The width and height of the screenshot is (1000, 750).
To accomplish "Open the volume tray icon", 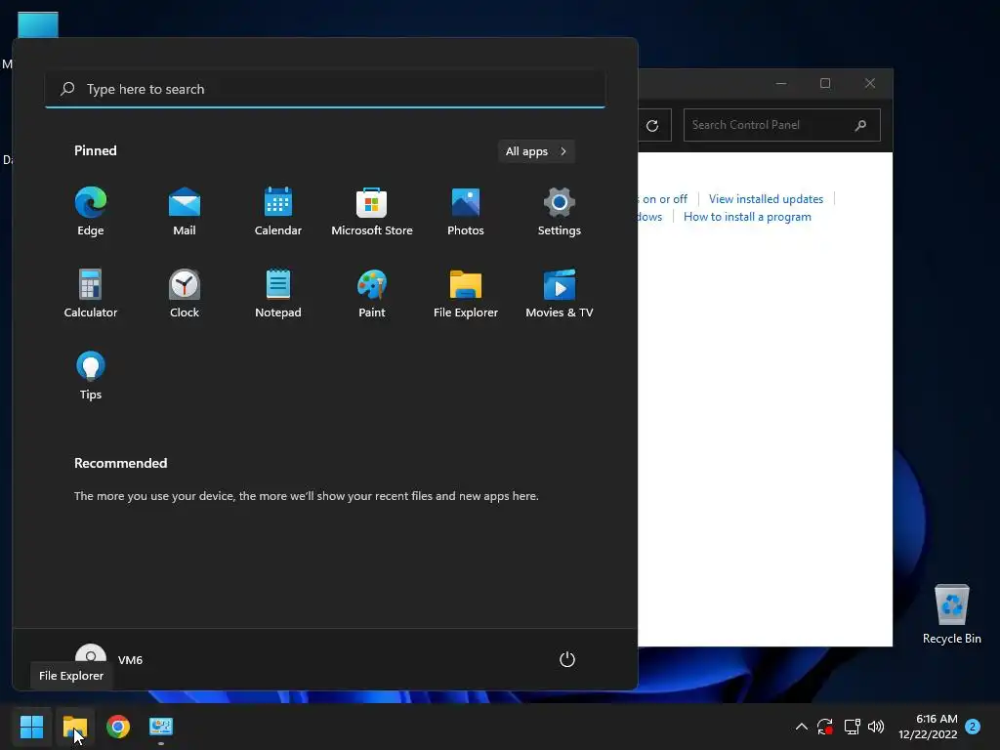I will 876,727.
